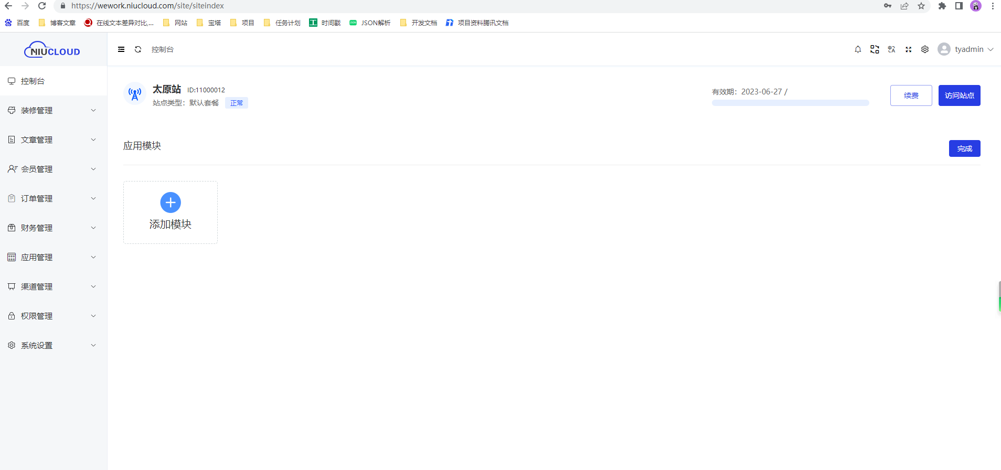Open 应用管理 in the sidebar
This screenshot has width=1001, height=470.
pos(52,258)
